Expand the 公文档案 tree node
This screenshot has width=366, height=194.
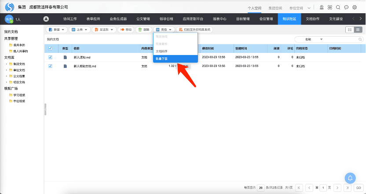6,76
